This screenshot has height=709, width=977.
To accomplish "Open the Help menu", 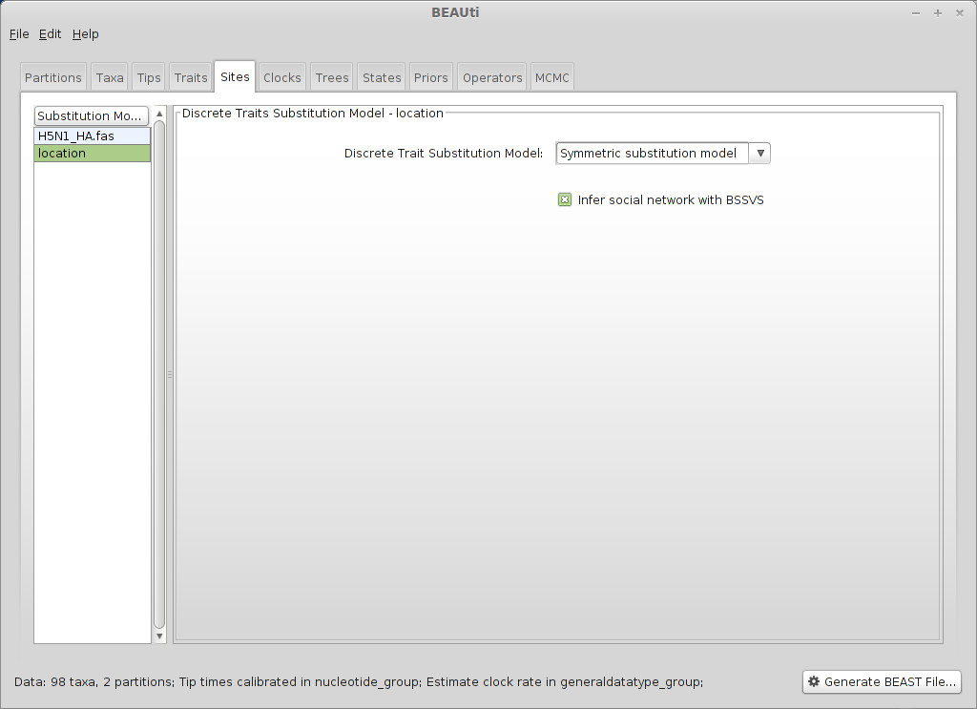I will 85,34.
